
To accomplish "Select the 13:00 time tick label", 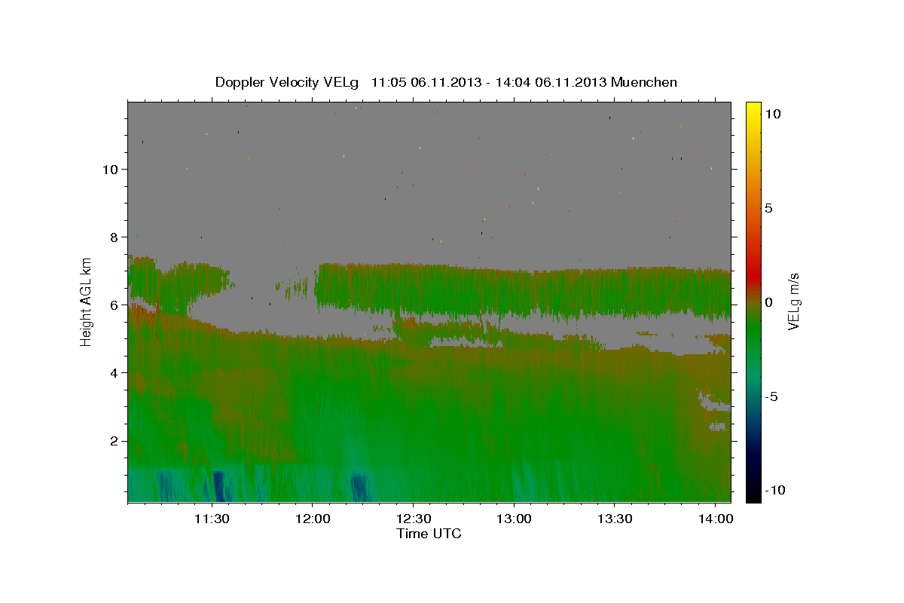I will tap(514, 519).
